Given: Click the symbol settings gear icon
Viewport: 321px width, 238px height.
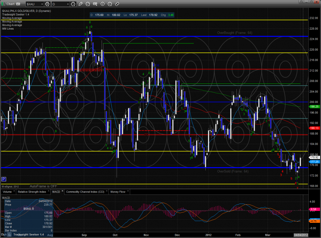Looking at the screenshot, I should tap(47, 4).
